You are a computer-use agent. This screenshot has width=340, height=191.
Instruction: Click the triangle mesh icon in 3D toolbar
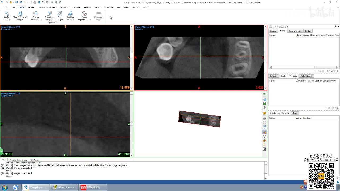tap(265, 108)
